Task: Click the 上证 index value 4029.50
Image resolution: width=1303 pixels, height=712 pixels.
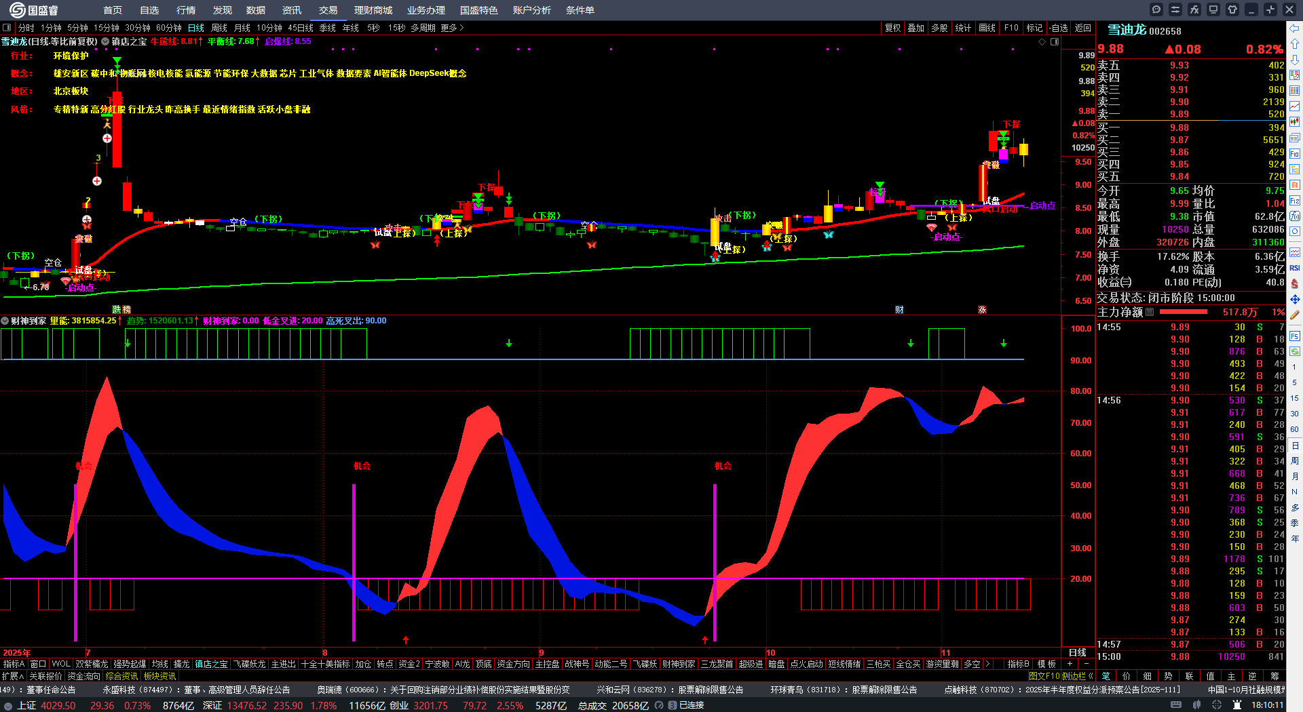Action: 58,705
